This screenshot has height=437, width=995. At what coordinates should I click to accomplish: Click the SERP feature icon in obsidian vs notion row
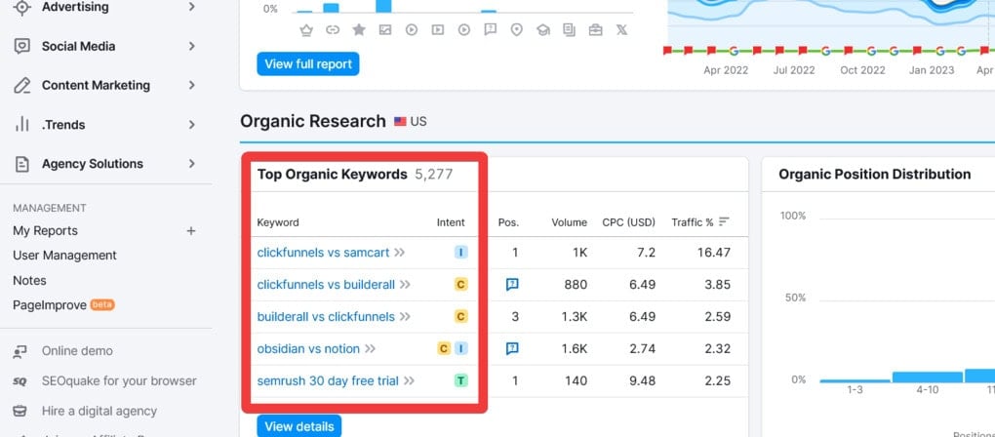(x=512, y=349)
